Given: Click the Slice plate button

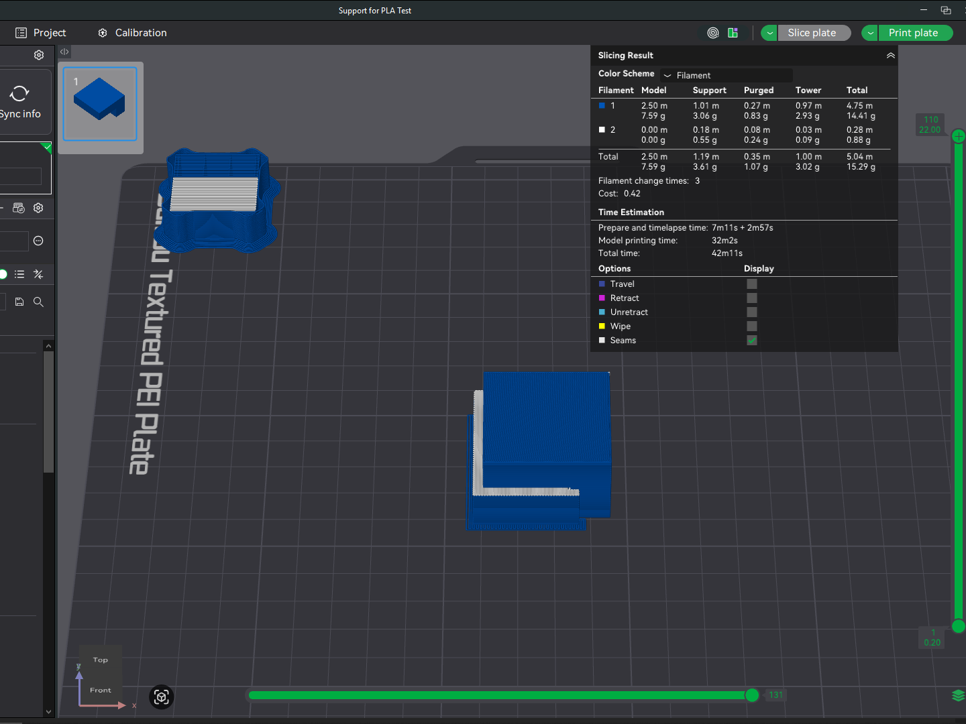Looking at the screenshot, I should (x=812, y=33).
